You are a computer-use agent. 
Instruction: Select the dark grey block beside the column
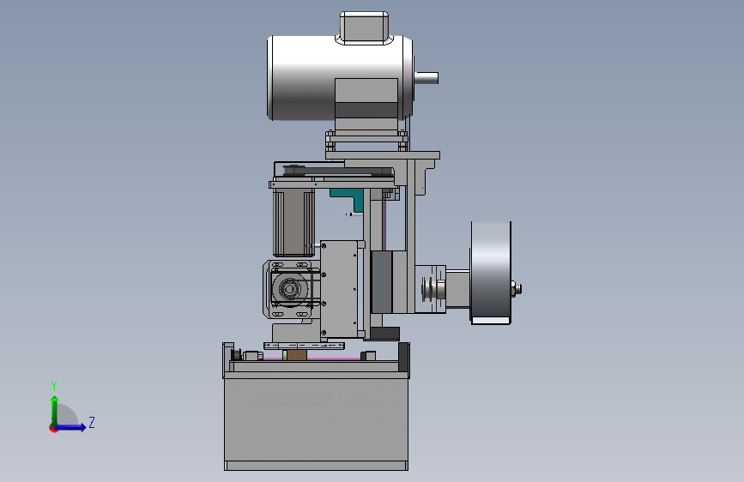[382, 282]
